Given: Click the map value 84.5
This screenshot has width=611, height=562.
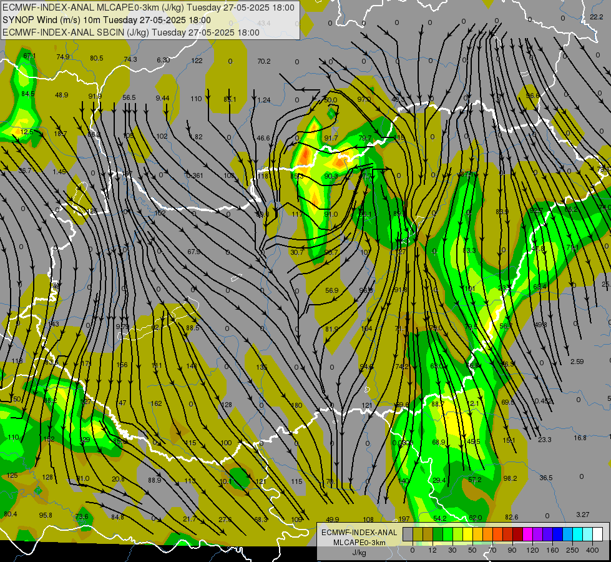Looking at the screenshot, I should (28, 94).
